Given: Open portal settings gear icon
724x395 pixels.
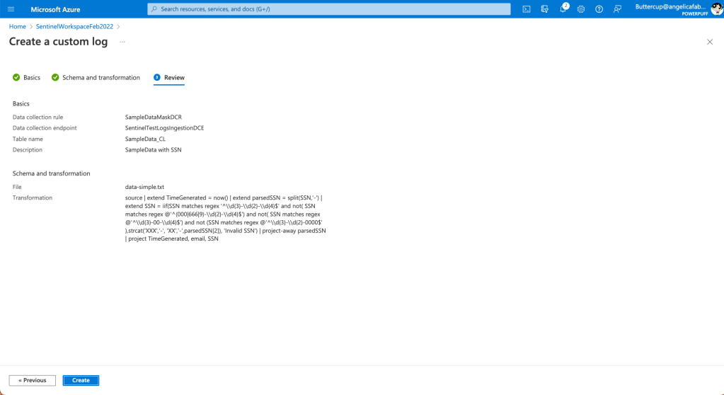Looking at the screenshot, I should point(581,9).
